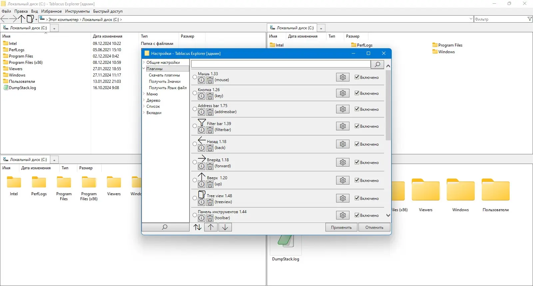533x286 pixels.
Task: Delete the filterbar plugin via trash icon
Action: pyautogui.click(x=210, y=130)
